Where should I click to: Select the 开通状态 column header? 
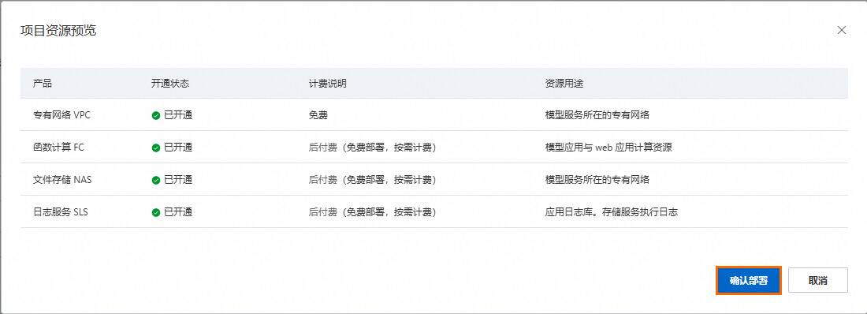point(169,84)
